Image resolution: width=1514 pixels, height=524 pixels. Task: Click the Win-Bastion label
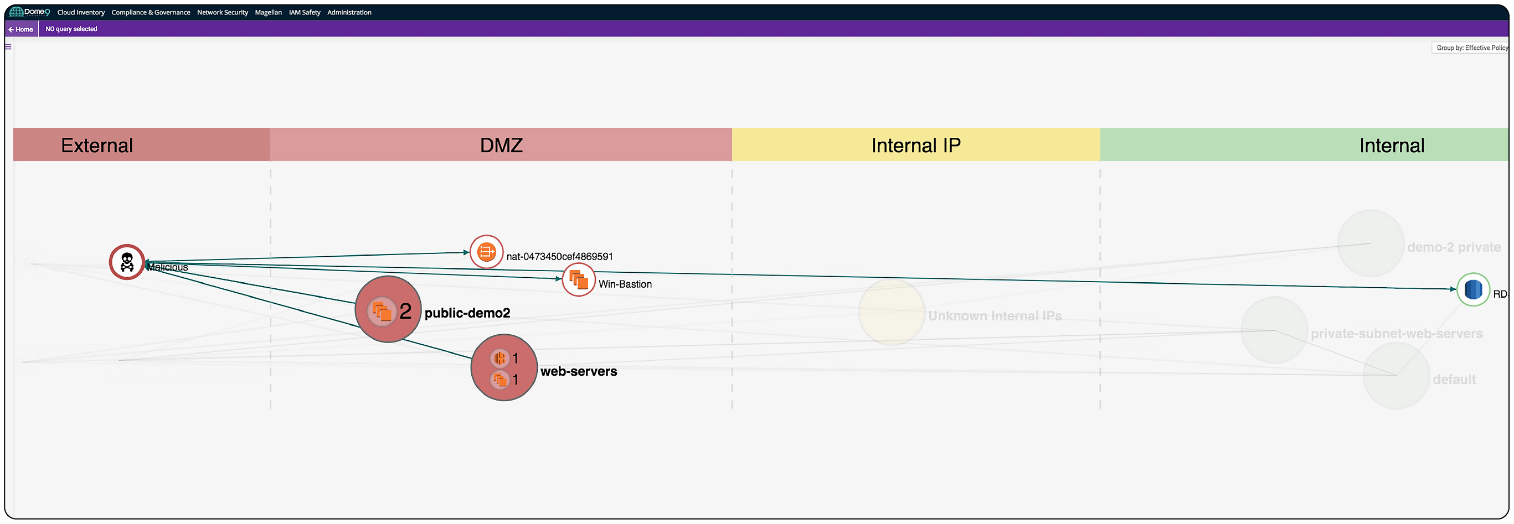click(625, 284)
